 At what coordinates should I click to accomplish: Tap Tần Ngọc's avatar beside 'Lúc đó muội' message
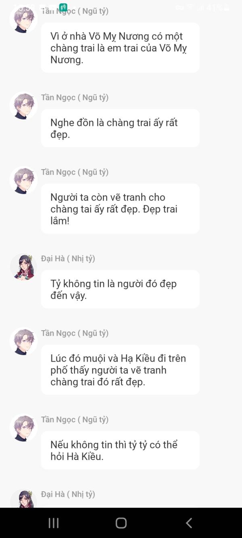coord(24,342)
